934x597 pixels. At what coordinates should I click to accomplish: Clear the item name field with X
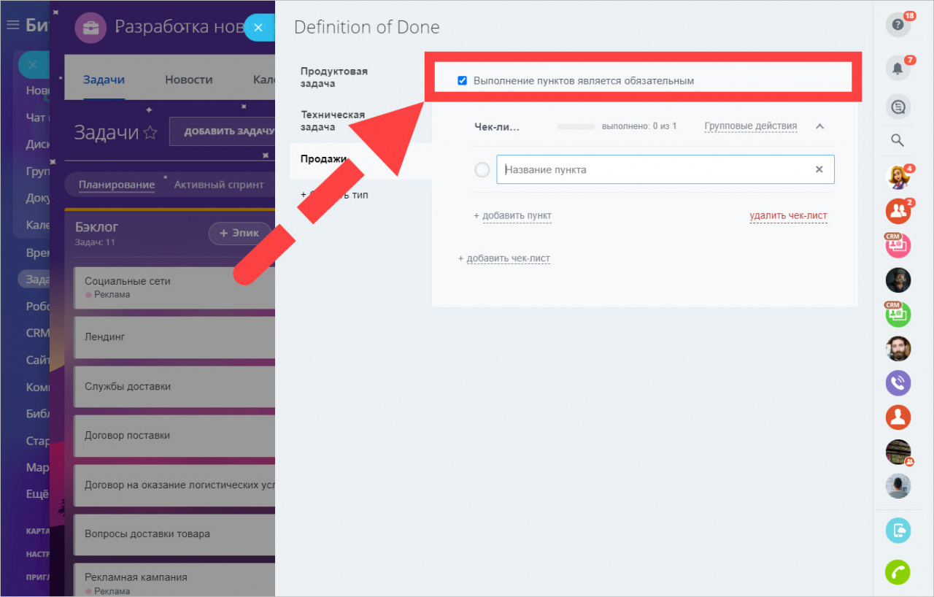pos(819,169)
